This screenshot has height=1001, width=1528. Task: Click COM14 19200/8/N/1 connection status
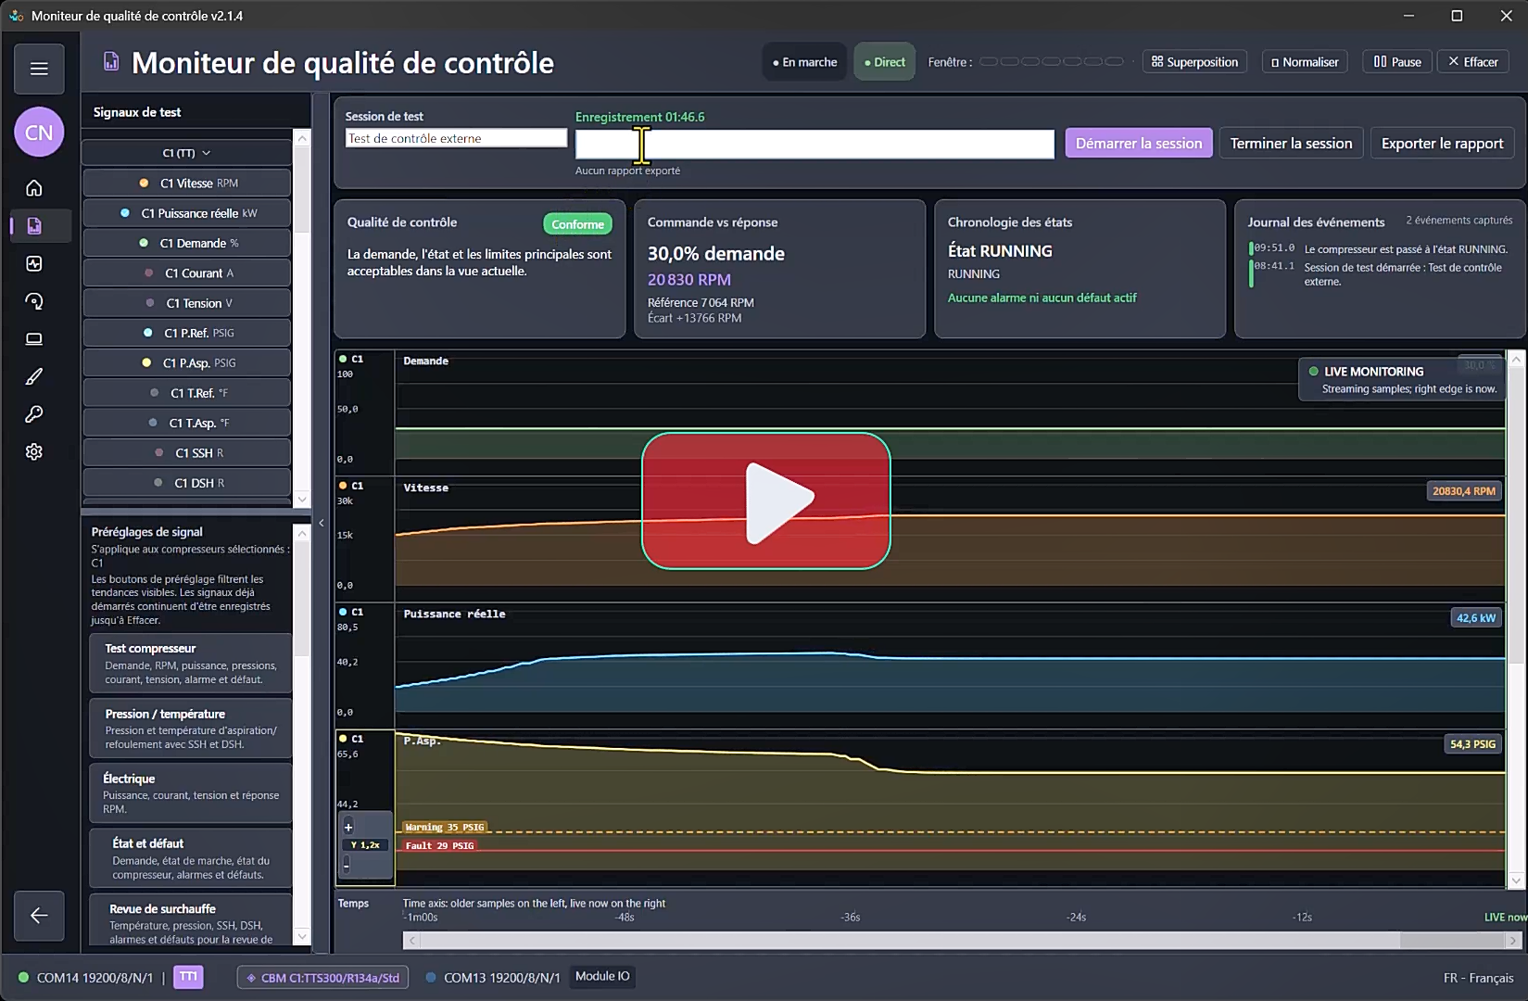point(86,978)
